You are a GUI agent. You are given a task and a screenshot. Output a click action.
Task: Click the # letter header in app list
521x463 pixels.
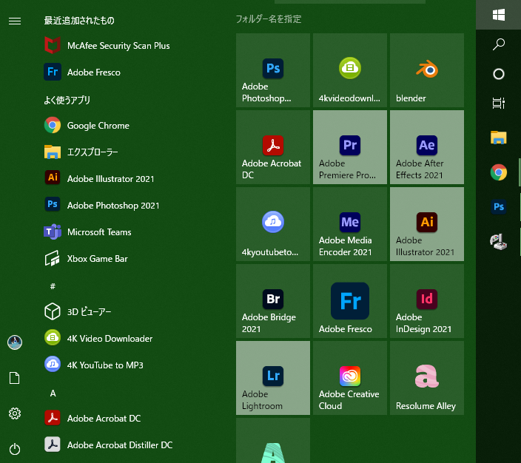click(53, 286)
